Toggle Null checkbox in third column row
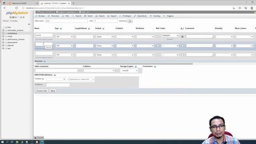The image size is (256, 144). (158, 55)
